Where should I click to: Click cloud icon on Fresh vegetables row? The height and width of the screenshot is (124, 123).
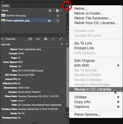pyautogui.click(x=49, y=21)
